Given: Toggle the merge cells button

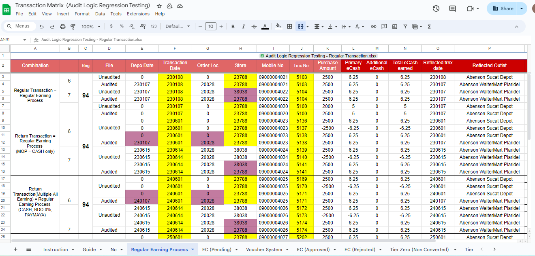Looking at the screenshot, I should pos(300,26).
